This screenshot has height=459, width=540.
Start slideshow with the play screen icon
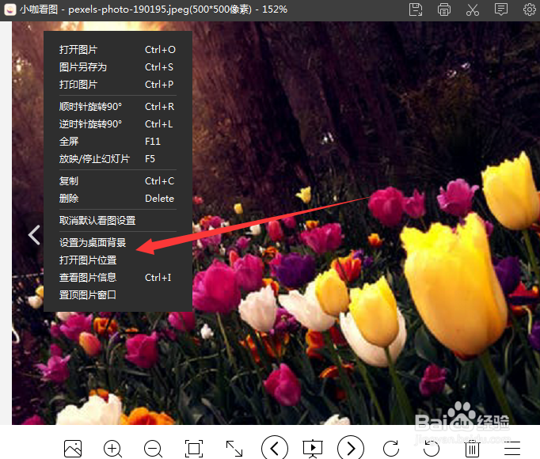click(313, 449)
